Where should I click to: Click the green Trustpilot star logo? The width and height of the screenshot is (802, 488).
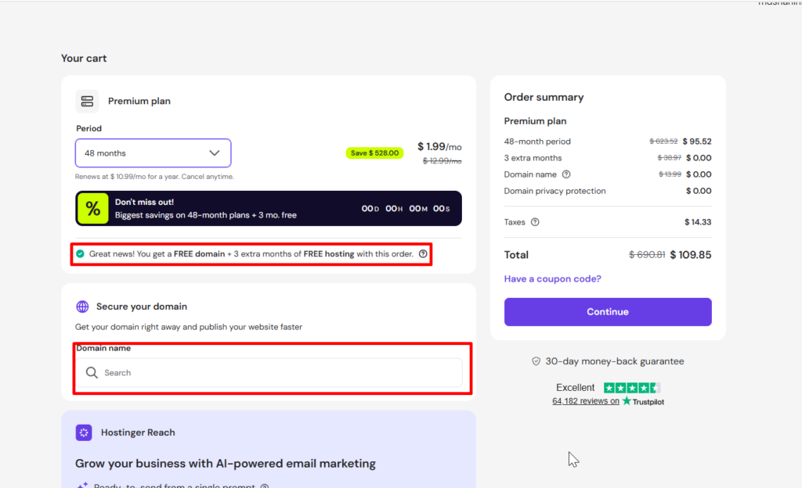click(x=627, y=401)
